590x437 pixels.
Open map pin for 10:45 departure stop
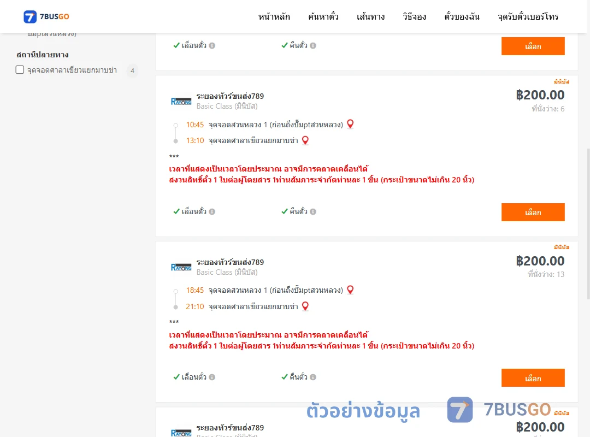[x=350, y=124]
